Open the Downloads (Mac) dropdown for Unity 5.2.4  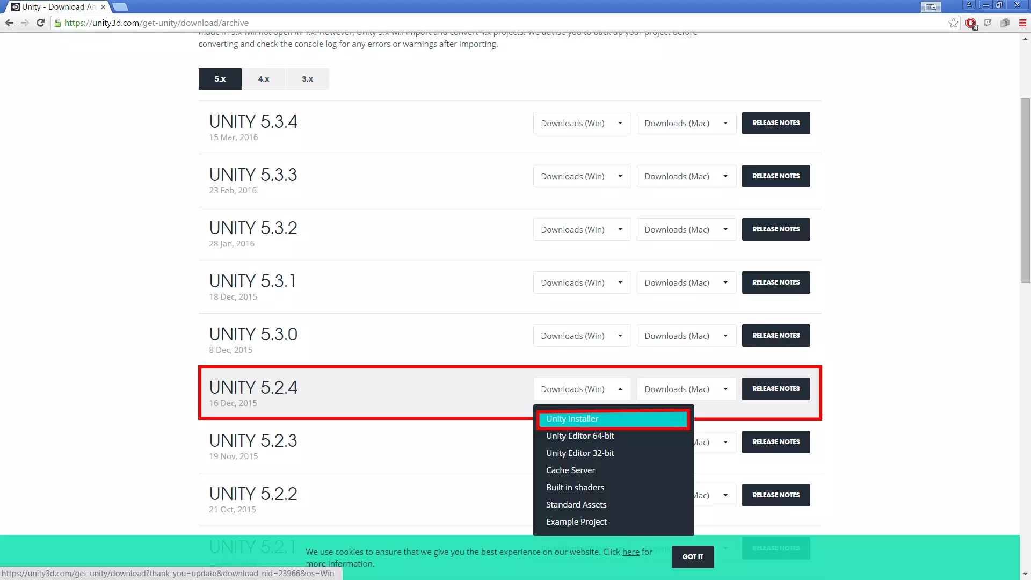(x=686, y=389)
